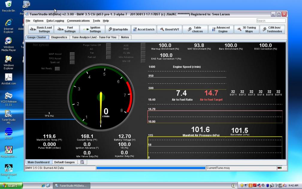
Task: Open the Tools menu
Action: point(96,21)
